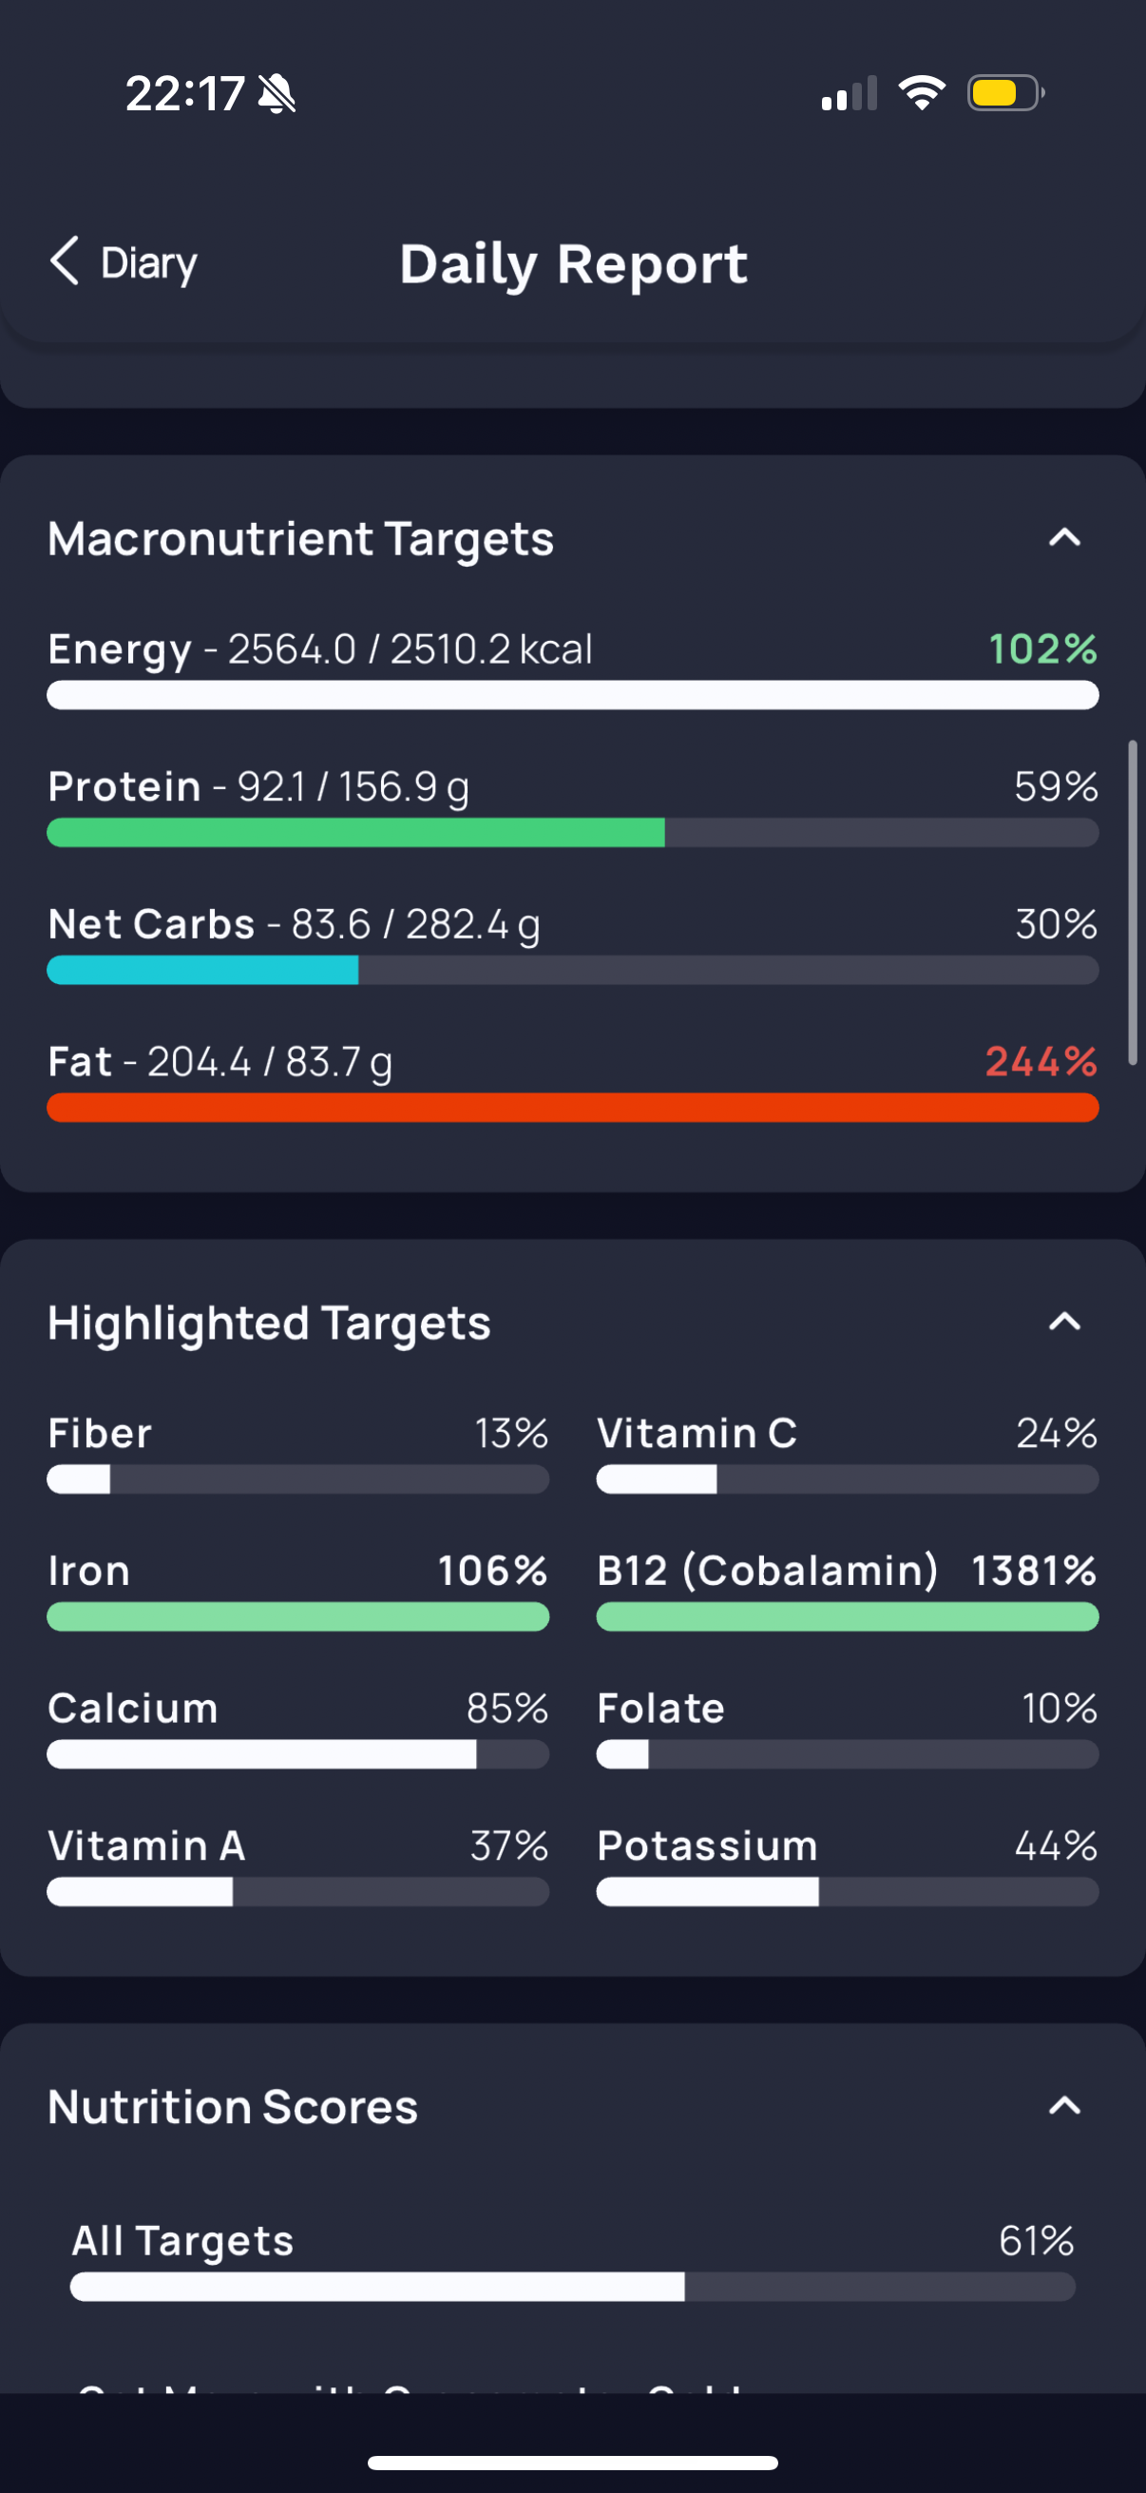1146x2493 pixels.
Task: Tap the muted bell icon in status bar
Action: [277, 94]
